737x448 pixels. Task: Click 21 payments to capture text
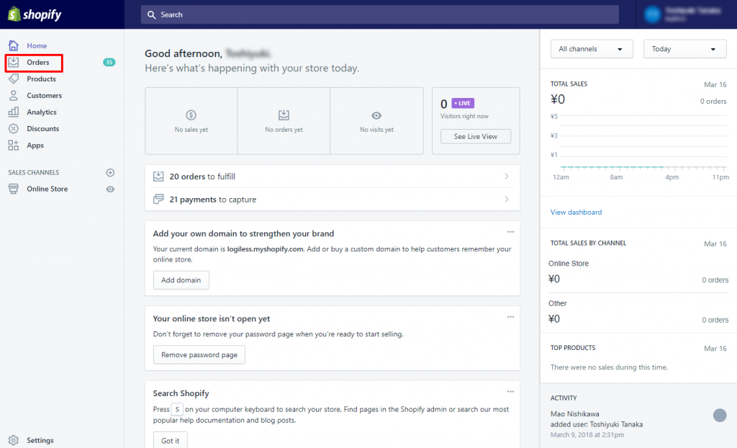pos(212,200)
